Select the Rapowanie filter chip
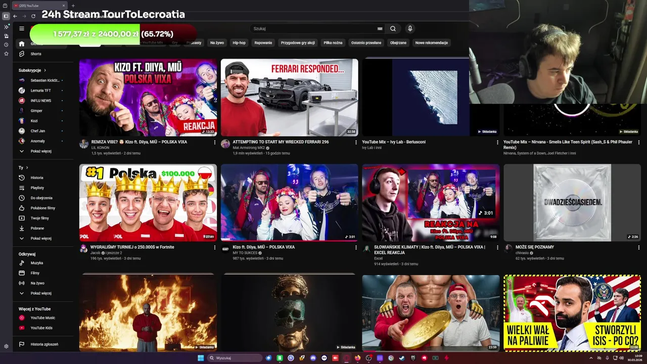The image size is (647, 364). 263,43
